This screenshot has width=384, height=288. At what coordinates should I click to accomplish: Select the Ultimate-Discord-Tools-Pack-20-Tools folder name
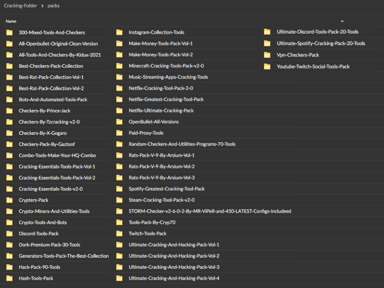click(x=317, y=32)
